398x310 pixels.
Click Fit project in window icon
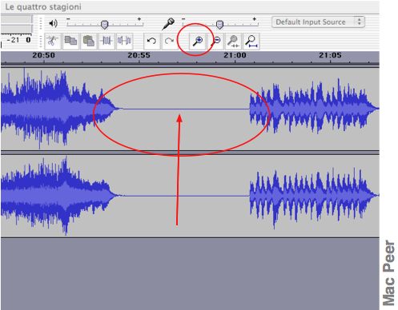tap(251, 41)
